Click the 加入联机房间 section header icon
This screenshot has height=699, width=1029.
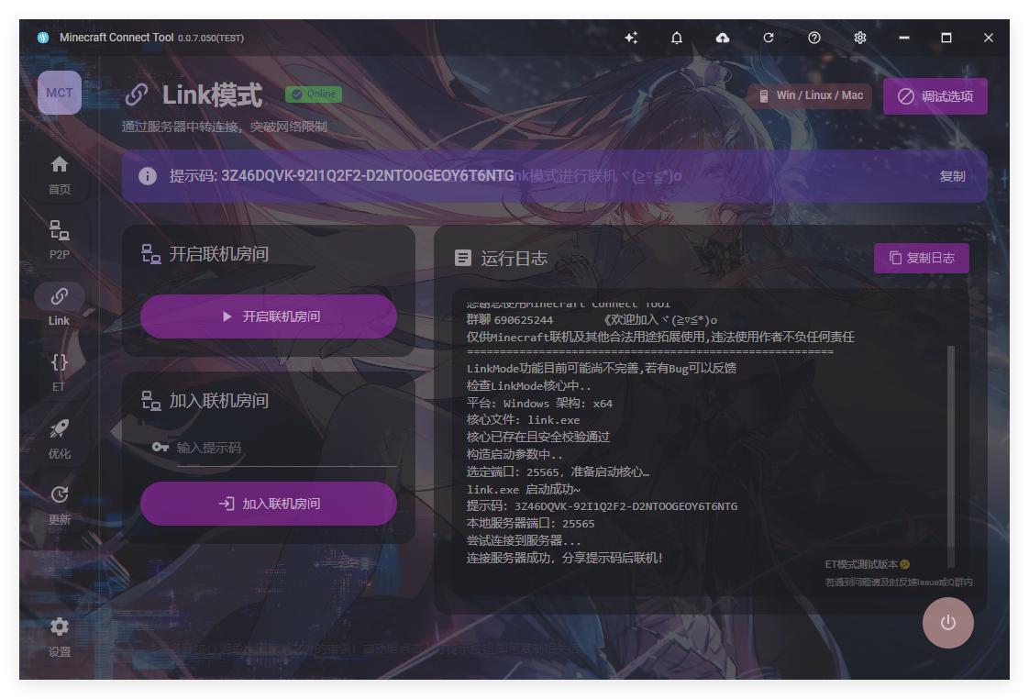click(151, 400)
